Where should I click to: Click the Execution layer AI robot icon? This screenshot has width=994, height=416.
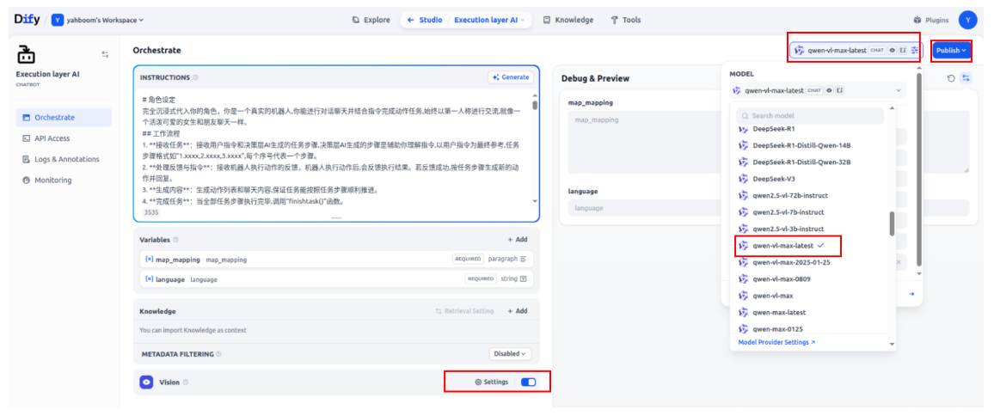[x=26, y=54]
